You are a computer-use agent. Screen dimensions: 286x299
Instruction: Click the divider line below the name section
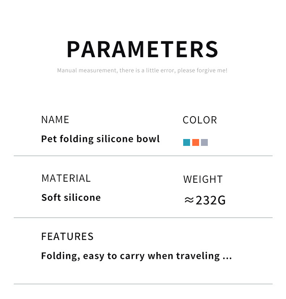[x=143, y=156]
